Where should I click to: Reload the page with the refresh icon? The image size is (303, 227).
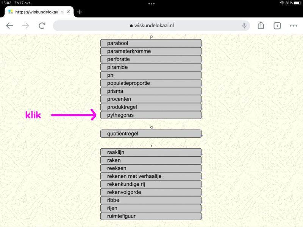pyautogui.click(x=42, y=26)
